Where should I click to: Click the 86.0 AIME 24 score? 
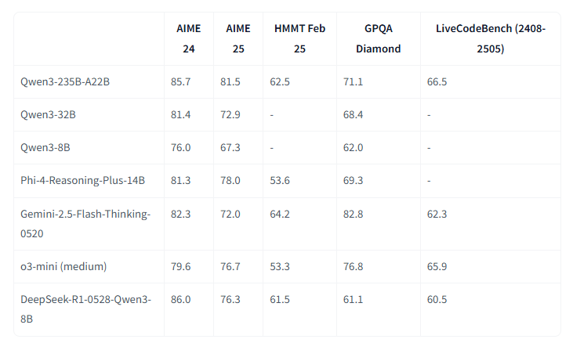(x=182, y=299)
